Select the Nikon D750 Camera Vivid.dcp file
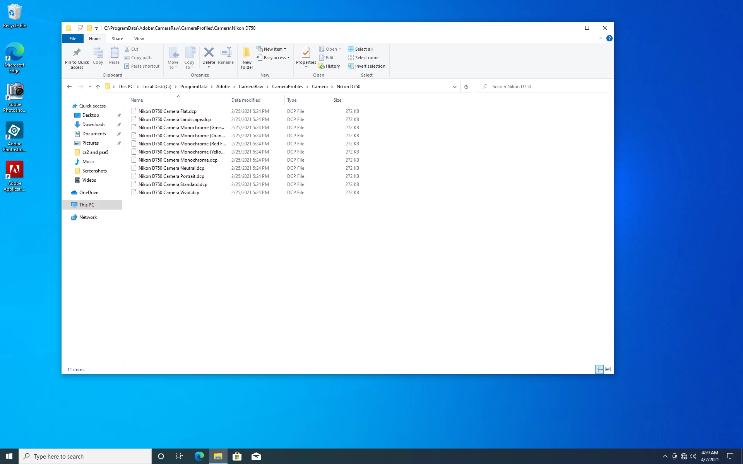The height and width of the screenshot is (464, 743). 169,193
